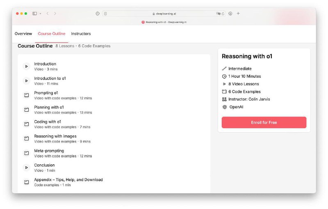Click the Video · 3 mins label
Image resolution: width=328 pixels, height=209 pixels.
click(46, 69)
